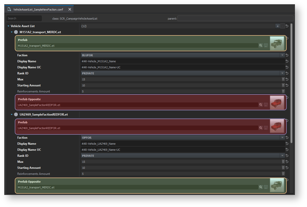Close the VehicleAssetList_SampleNewFaction.conf tab
Viewport: 307px width, 207px height.
click(x=70, y=9)
